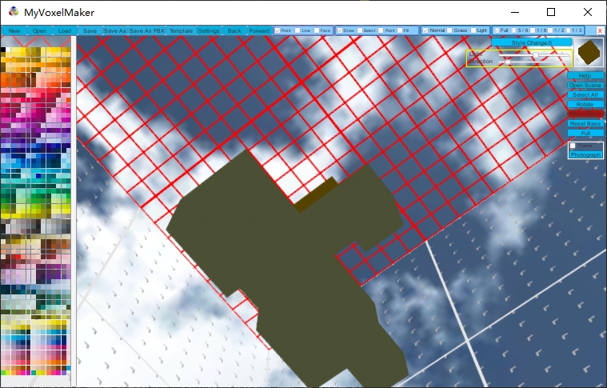Check the Fill tool checkbox

tap(400, 30)
